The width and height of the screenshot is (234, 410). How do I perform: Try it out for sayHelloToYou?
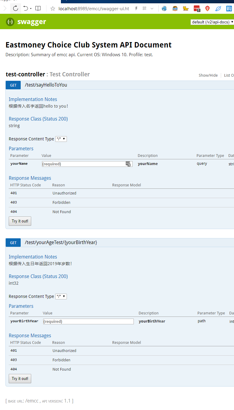click(20, 221)
